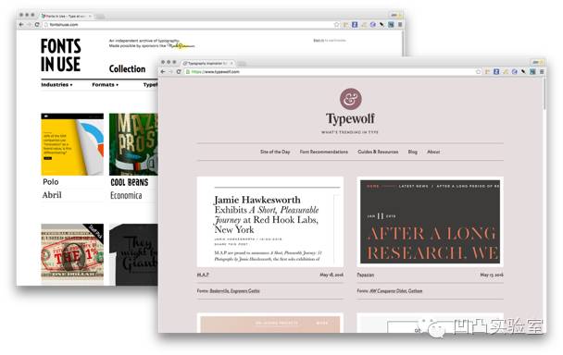The image size is (563, 355).
Task: Click black eyedropper extension in Fonts In Use window
Action: click(382, 24)
